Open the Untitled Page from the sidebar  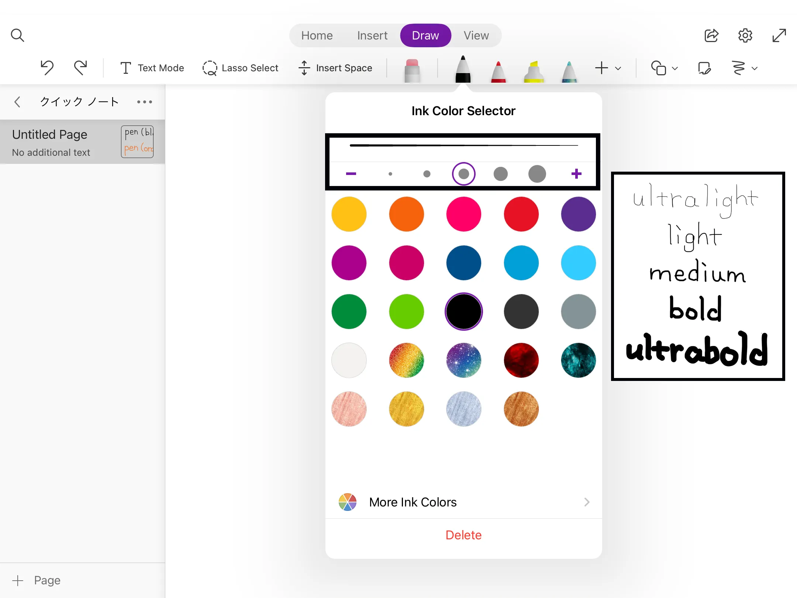coord(59,142)
